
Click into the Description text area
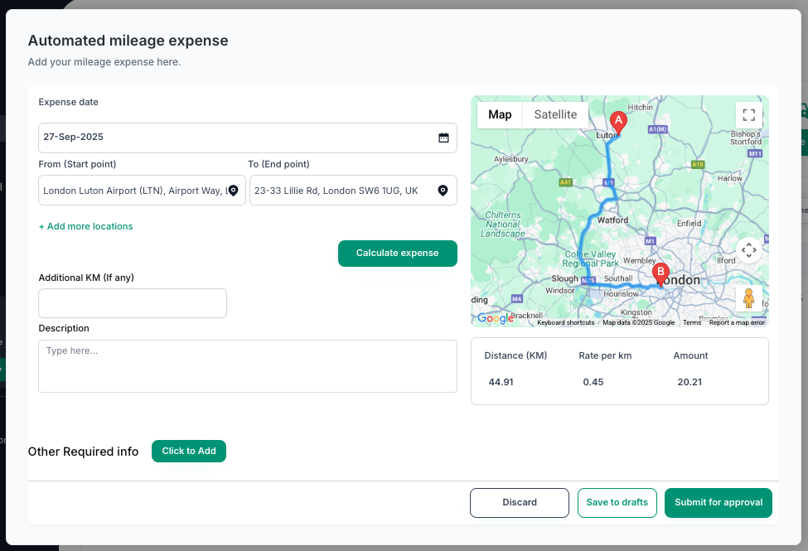248,366
